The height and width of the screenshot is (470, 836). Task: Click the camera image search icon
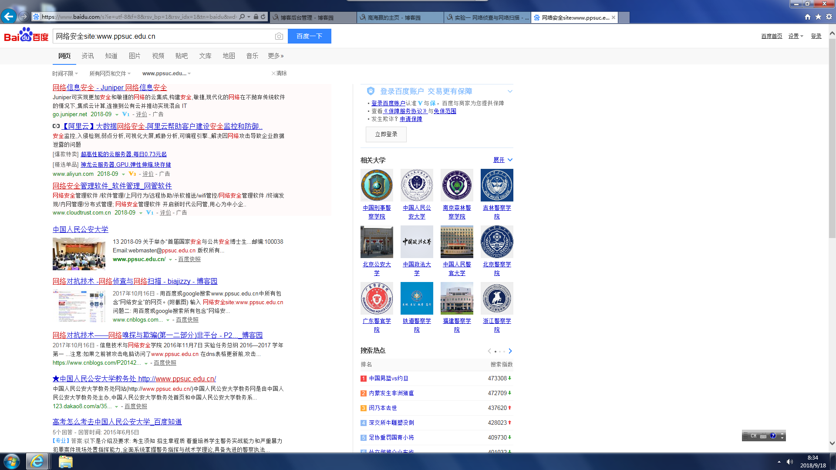click(279, 36)
